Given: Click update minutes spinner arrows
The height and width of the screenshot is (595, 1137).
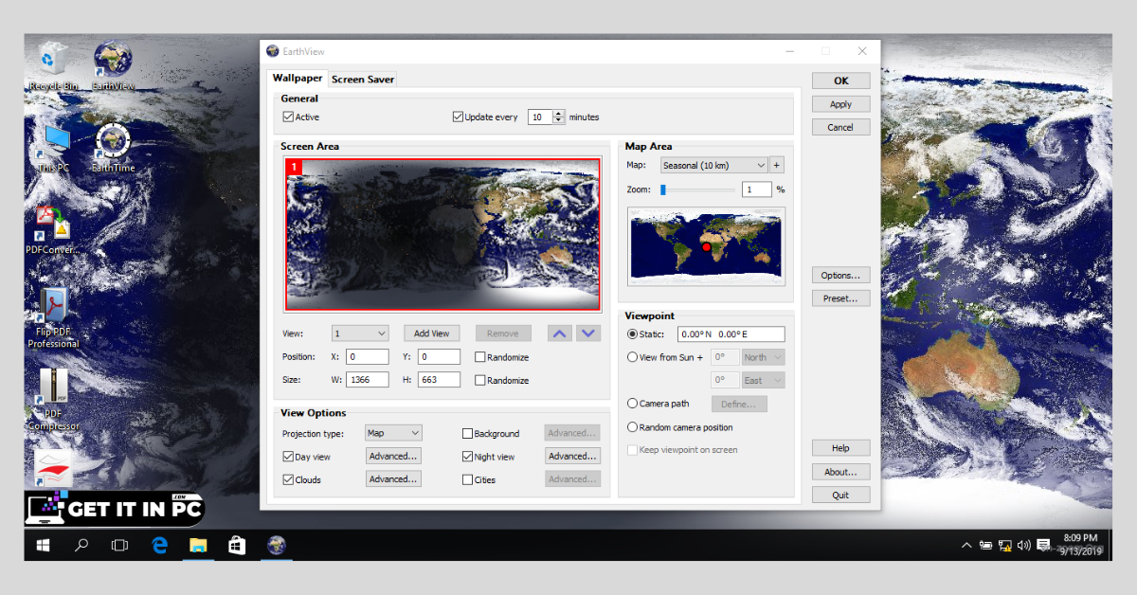Looking at the screenshot, I should pos(559,117).
